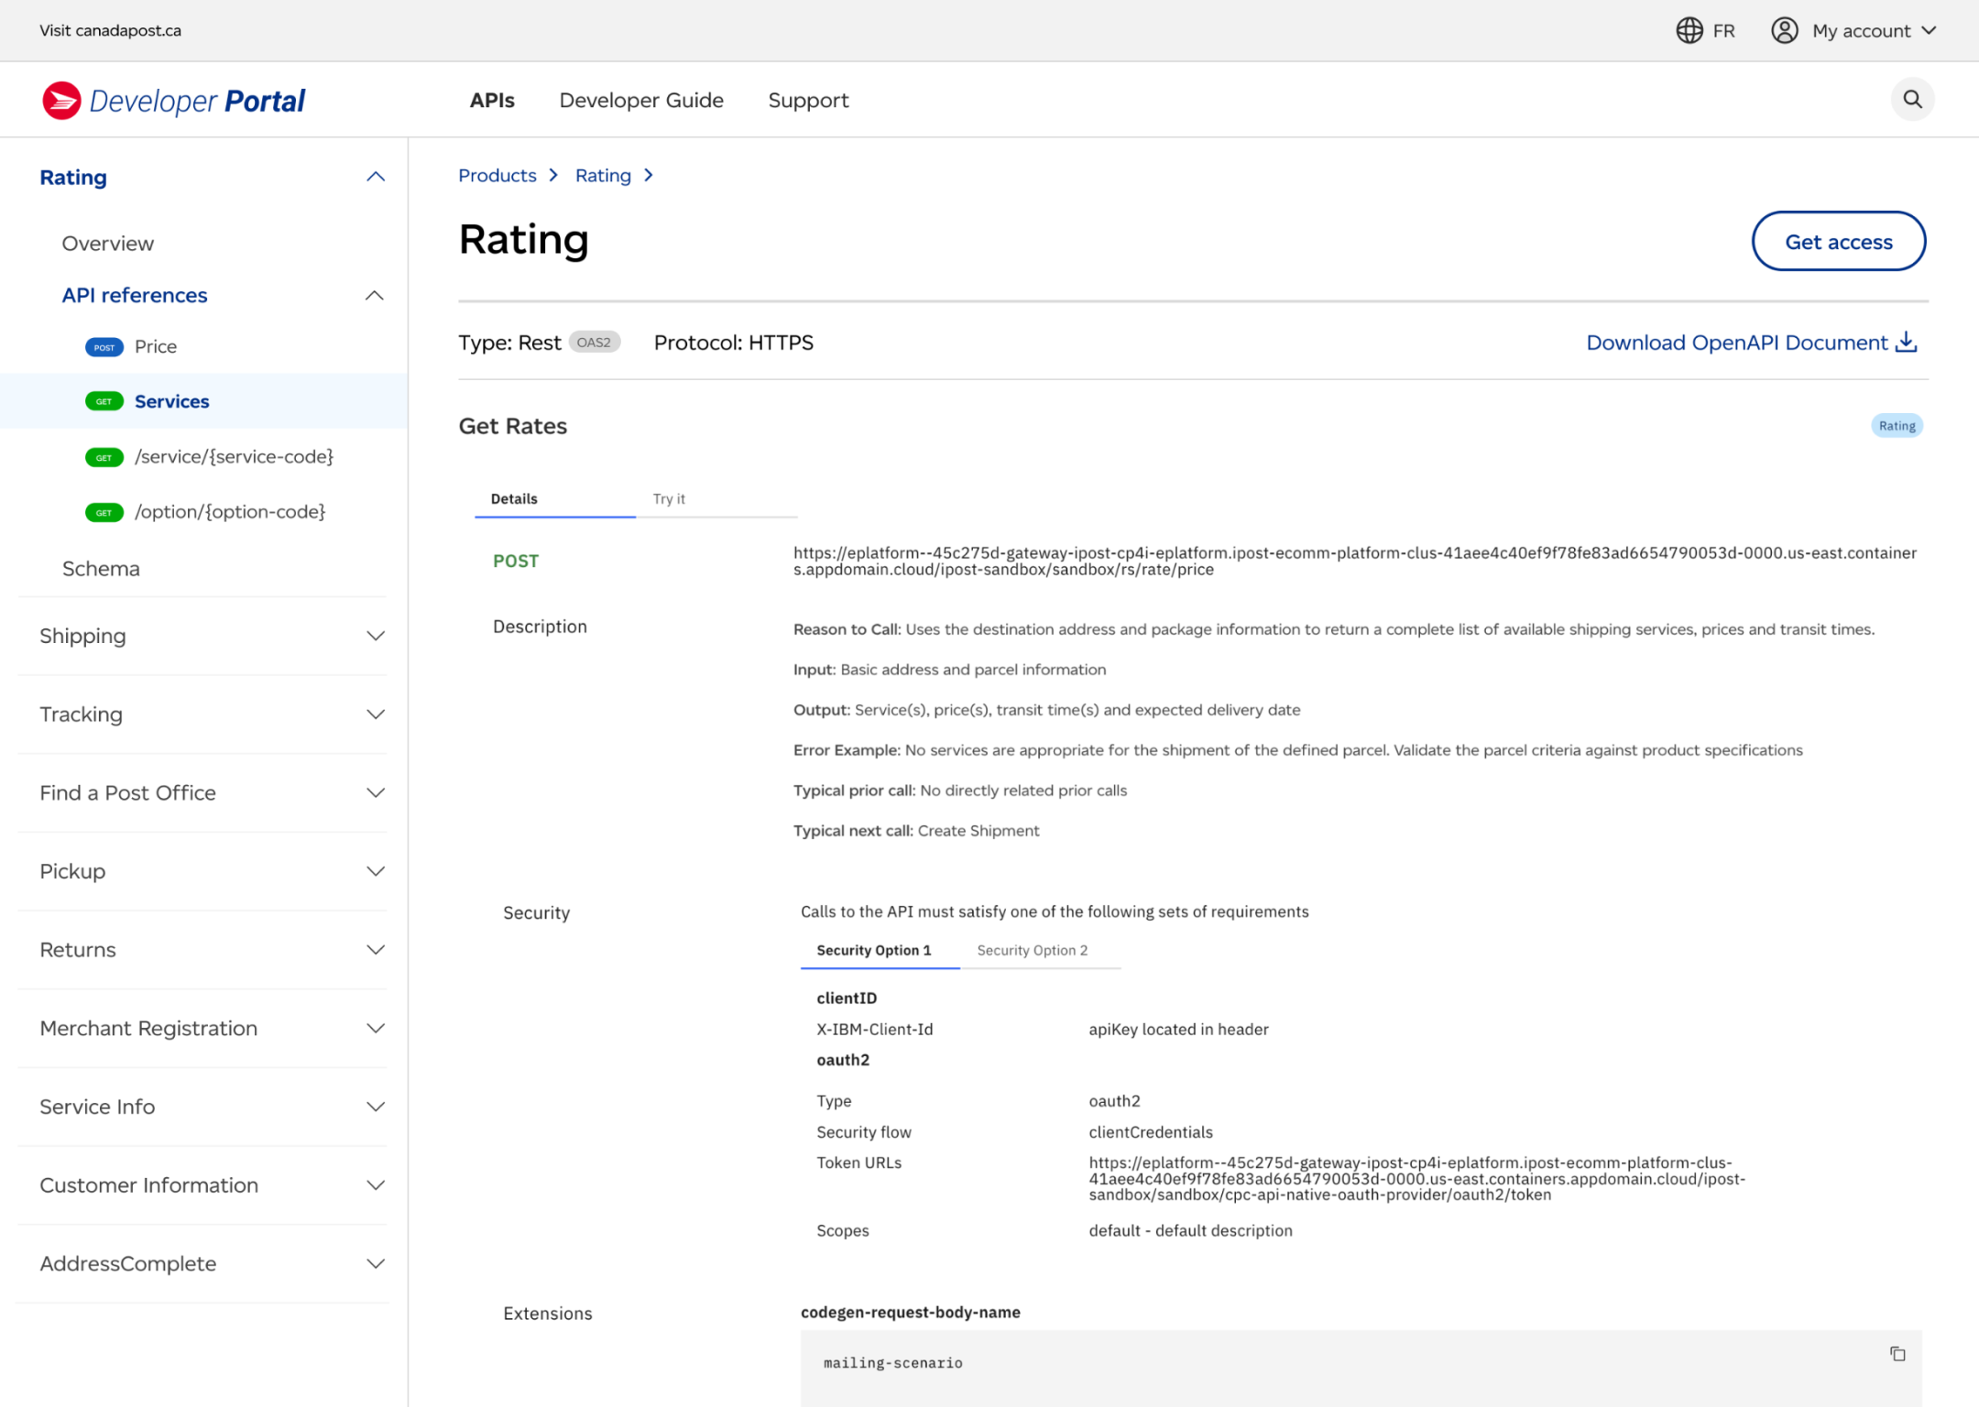Open the Services API reference
The height and width of the screenshot is (1407, 1979).
(x=171, y=401)
